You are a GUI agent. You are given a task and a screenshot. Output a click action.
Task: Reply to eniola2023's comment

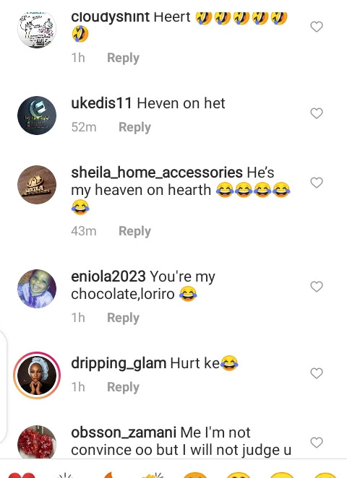[x=124, y=318]
